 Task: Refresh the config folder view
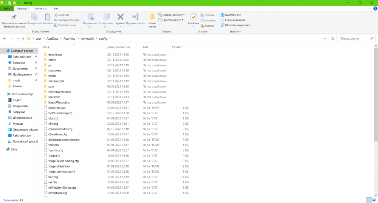pos(333,39)
